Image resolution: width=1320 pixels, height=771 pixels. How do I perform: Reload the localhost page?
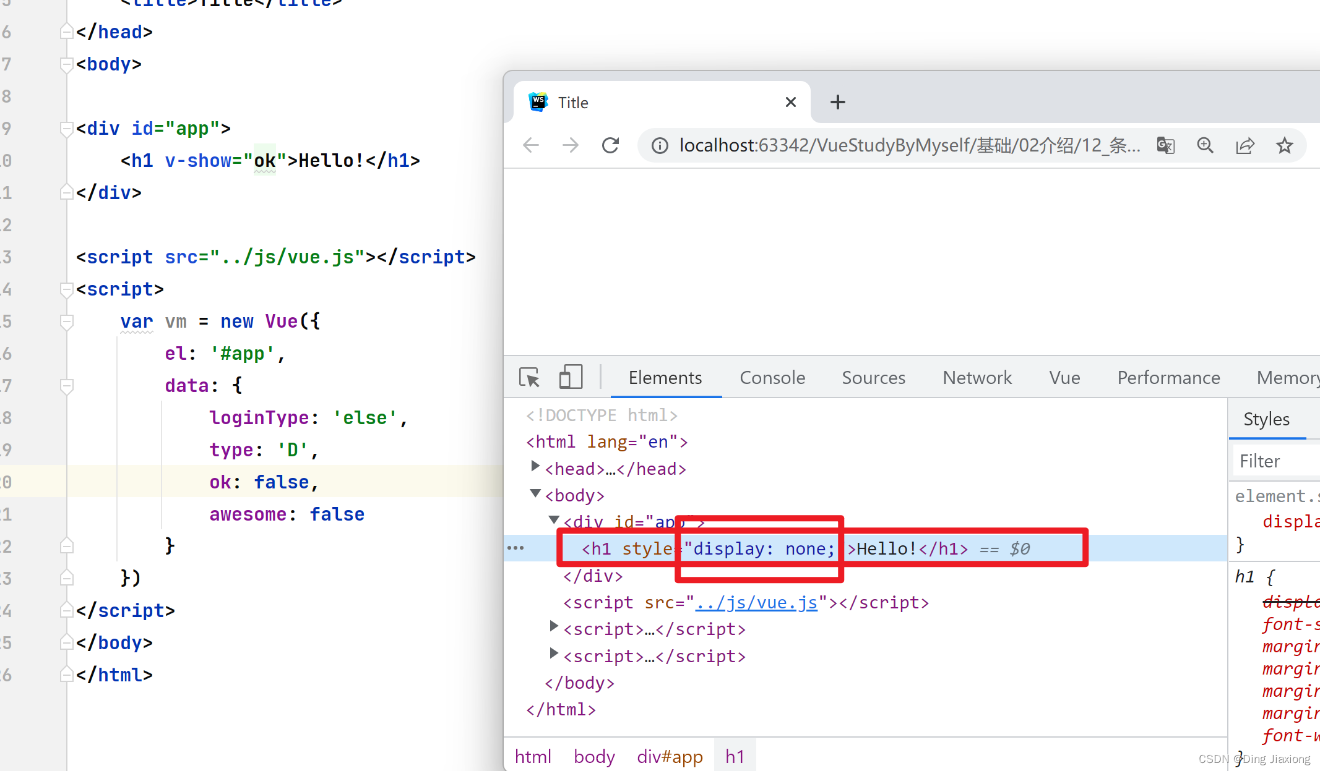click(610, 145)
